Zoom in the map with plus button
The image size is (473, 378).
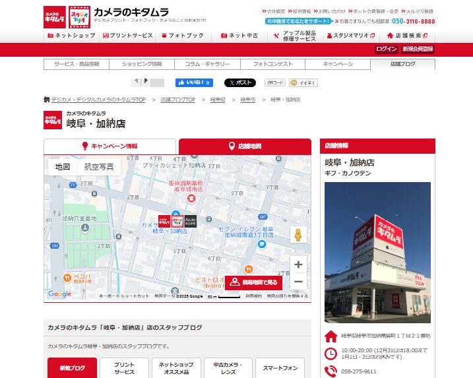pos(298,265)
